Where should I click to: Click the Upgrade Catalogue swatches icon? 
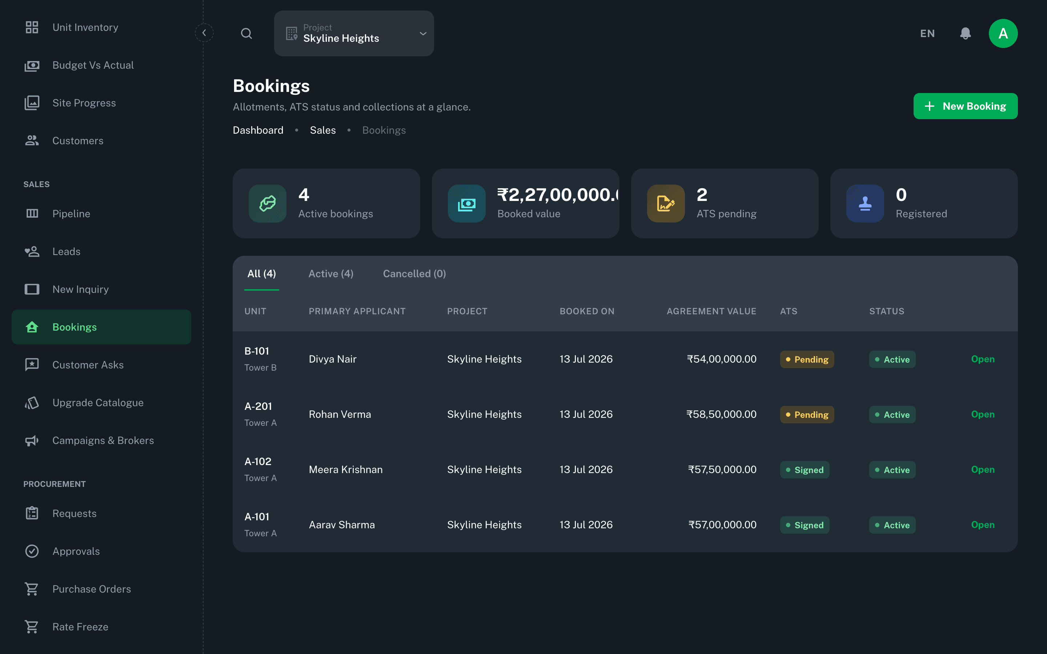coord(32,403)
